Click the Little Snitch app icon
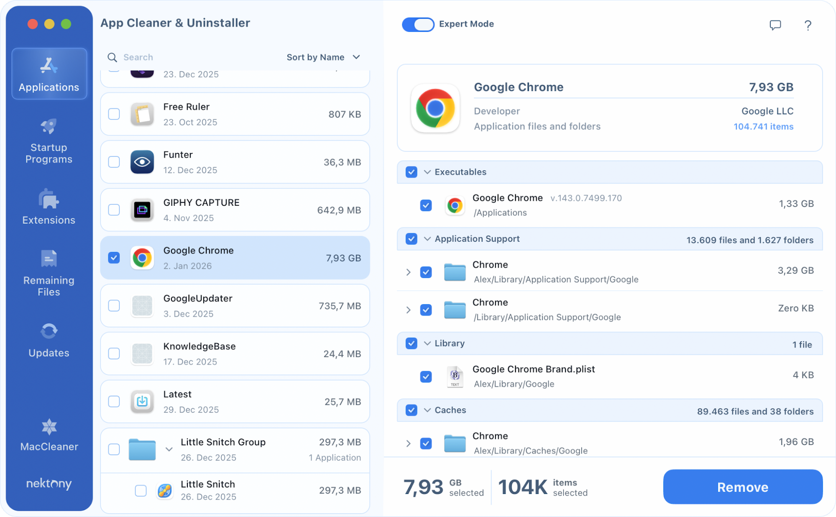836x517 pixels. pyautogui.click(x=165, y=490)
